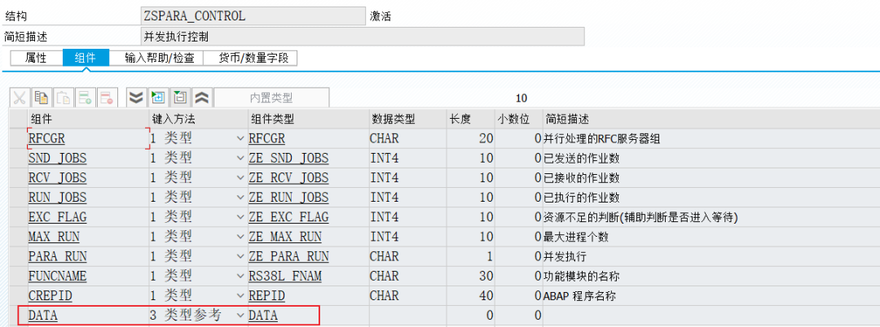Click the ZE_EXC_FLAG component type link
Screen dimensions: 880x327
pyautogui.click(x=288, y=217)
